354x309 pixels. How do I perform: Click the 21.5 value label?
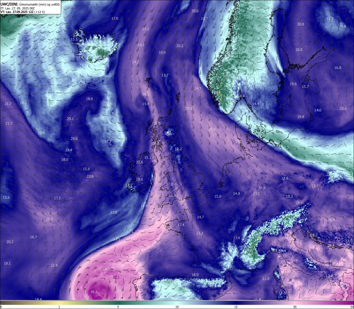9,123
